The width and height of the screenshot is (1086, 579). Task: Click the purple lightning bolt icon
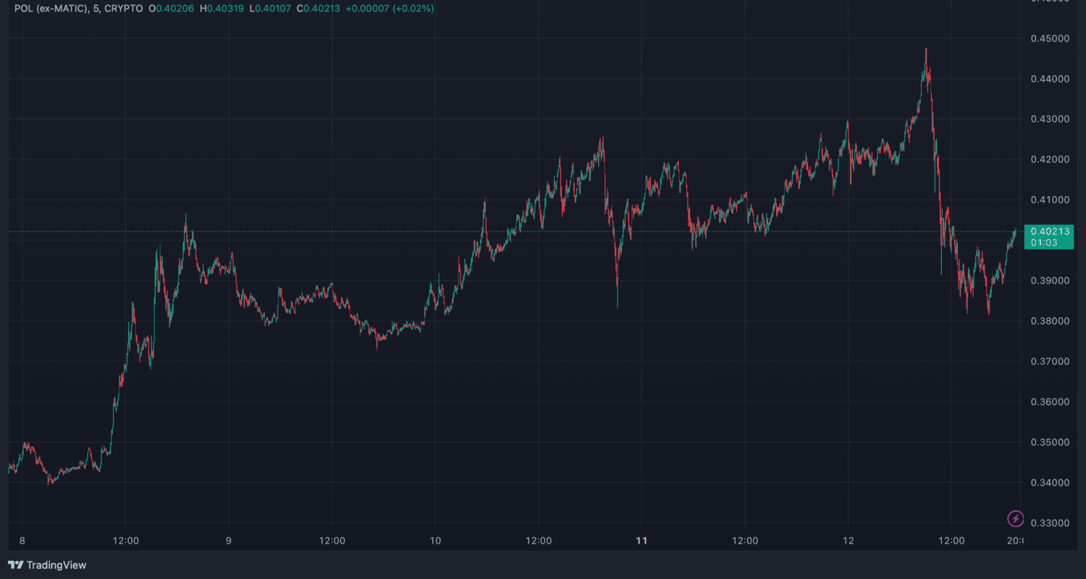(1016, 518)
